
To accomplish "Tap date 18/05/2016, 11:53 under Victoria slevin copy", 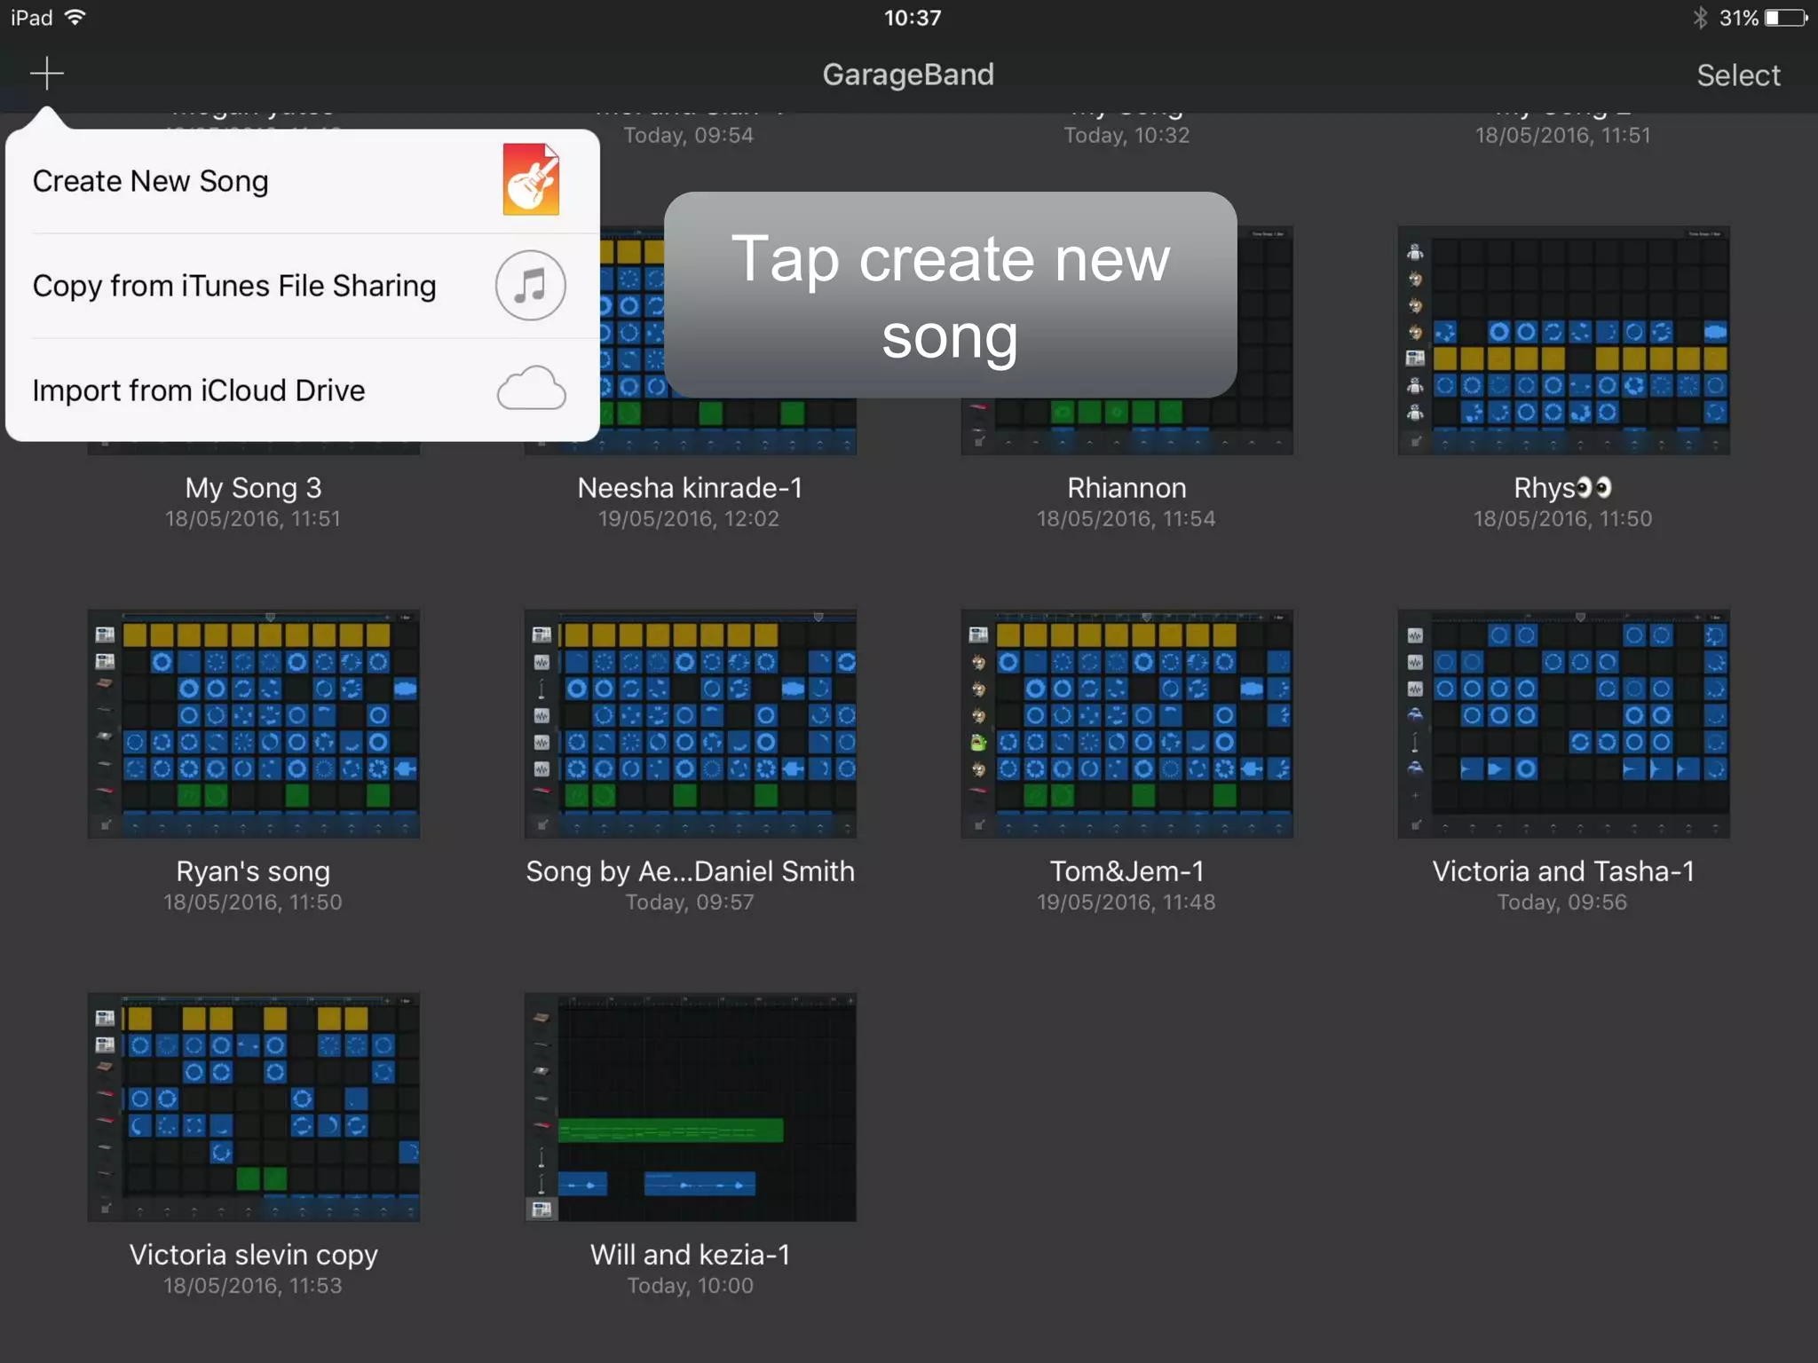I will coord(253,1286).
